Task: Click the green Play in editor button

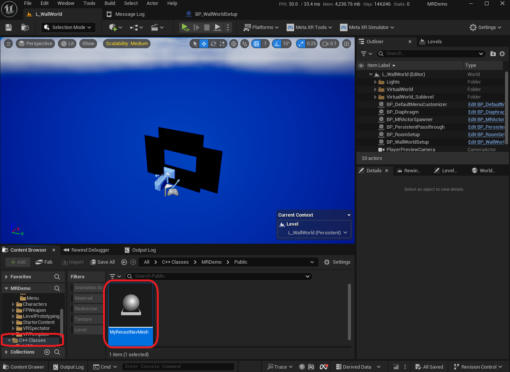Action: 185,27
